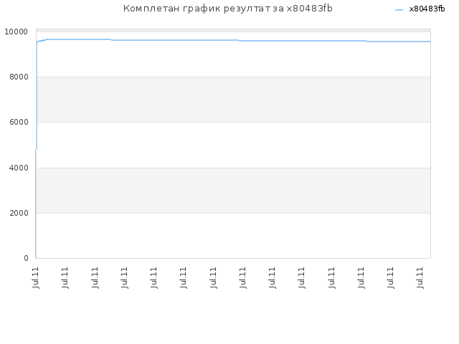Select the 0 y-axis label

[x=26, y=258]
